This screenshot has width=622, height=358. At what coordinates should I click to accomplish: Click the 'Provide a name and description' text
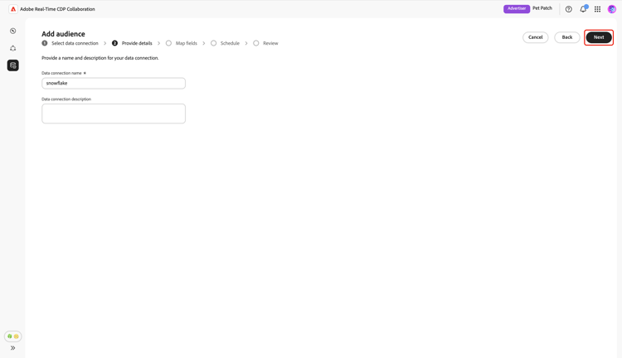click(100, 58)
